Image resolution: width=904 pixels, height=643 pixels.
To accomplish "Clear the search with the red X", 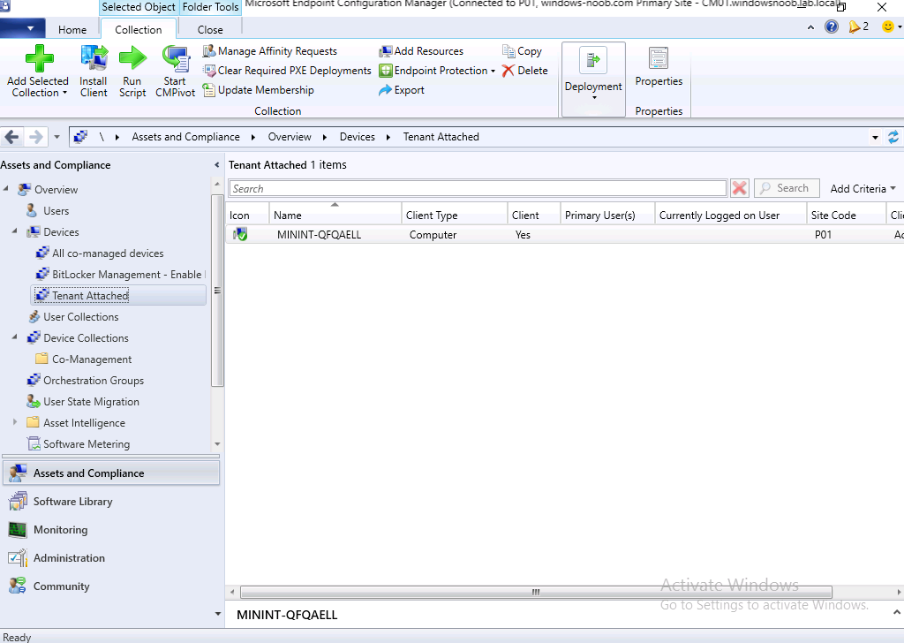I will pos(739,188).
